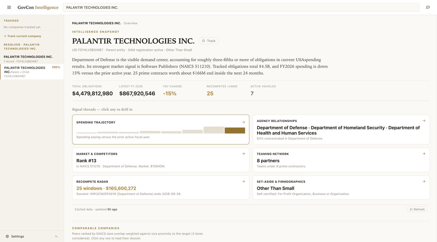Click the Teams under 8 prime contractors caption
Viewport: 437px width, 242px height.
[282, 166]
